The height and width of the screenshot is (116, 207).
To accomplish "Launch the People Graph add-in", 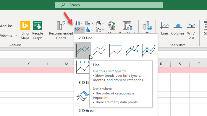I will coord(38,30).
